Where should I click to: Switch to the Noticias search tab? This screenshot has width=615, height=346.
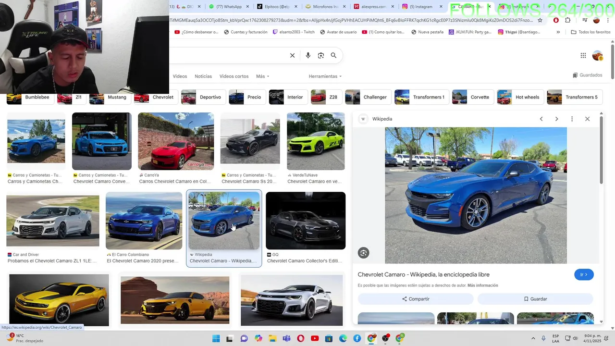coord(203,76)
